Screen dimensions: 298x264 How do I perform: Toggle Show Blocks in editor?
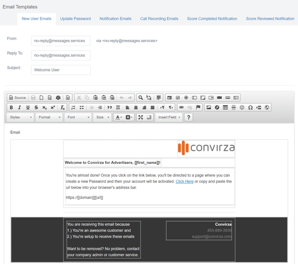tap(149, 117)
